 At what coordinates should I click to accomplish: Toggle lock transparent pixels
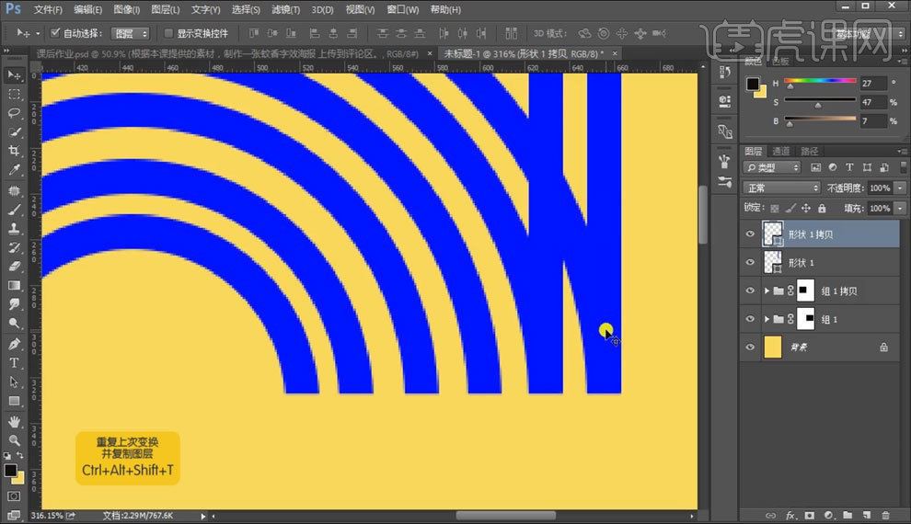point(775,209)
